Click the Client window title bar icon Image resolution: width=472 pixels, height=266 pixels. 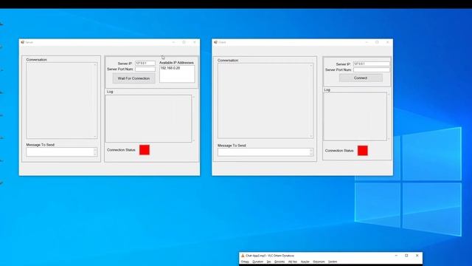tap(215, 42)
